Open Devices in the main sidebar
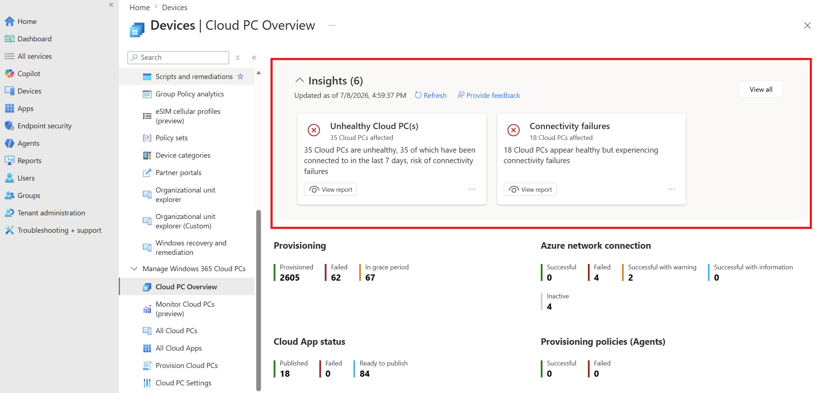Screen dimensions: 818x393 click(x=23, y=91)
